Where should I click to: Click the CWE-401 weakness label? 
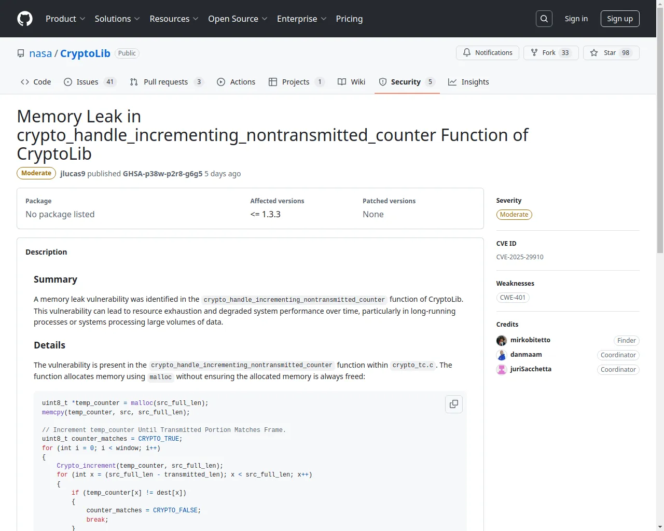[x=513, y=298]
